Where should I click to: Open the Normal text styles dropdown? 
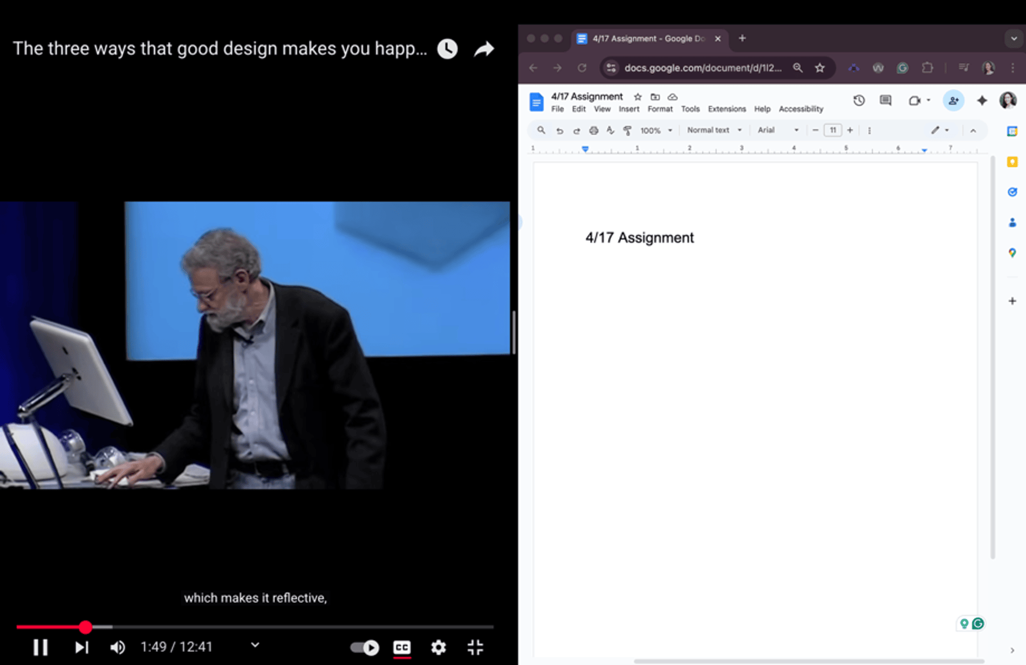pos(713,130)
